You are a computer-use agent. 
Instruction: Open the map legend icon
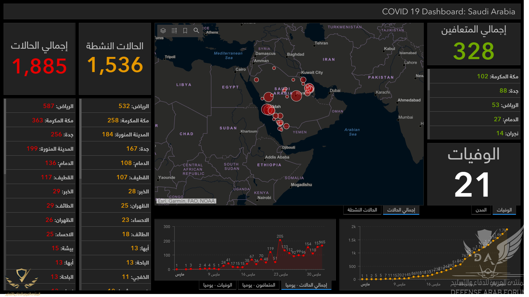(x=174, y=31)
